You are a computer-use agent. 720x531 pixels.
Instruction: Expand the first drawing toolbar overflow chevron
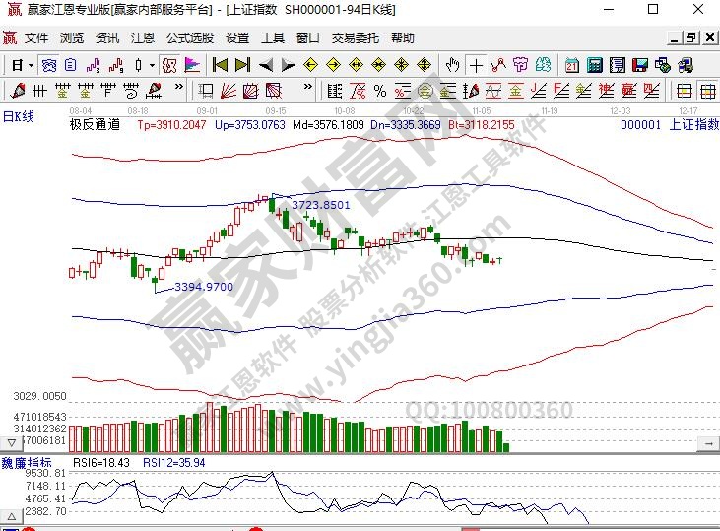point(180,91)
